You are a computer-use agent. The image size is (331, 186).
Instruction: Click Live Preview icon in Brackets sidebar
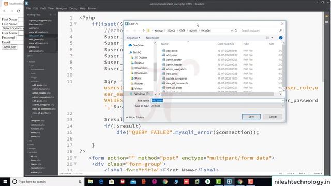click(x=327, y=16)
